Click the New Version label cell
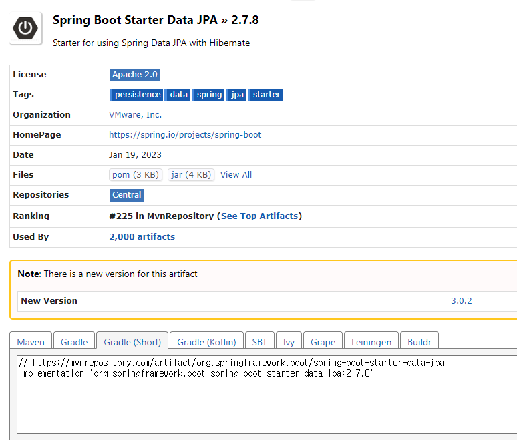Image resolution: width=517 pixels, height=440 pixels. tap(232, 301)
